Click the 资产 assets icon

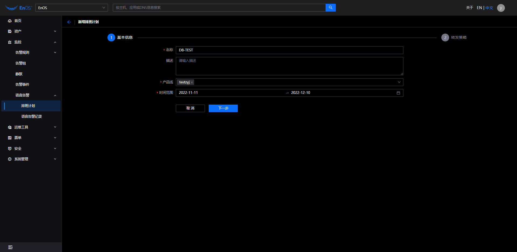tap(10, 31)
